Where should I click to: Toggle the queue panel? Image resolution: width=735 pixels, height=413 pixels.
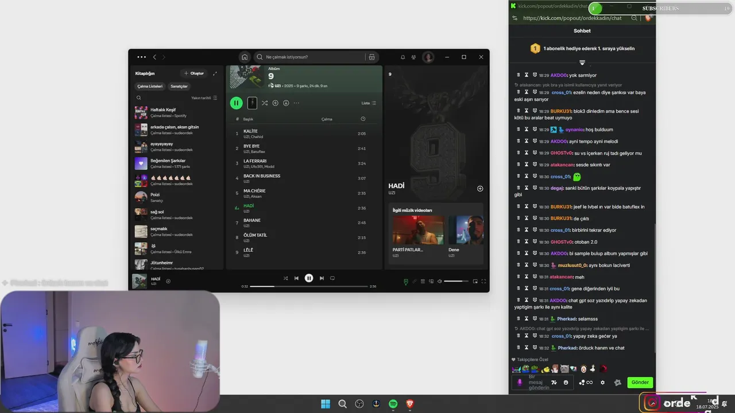coord(423,282)
